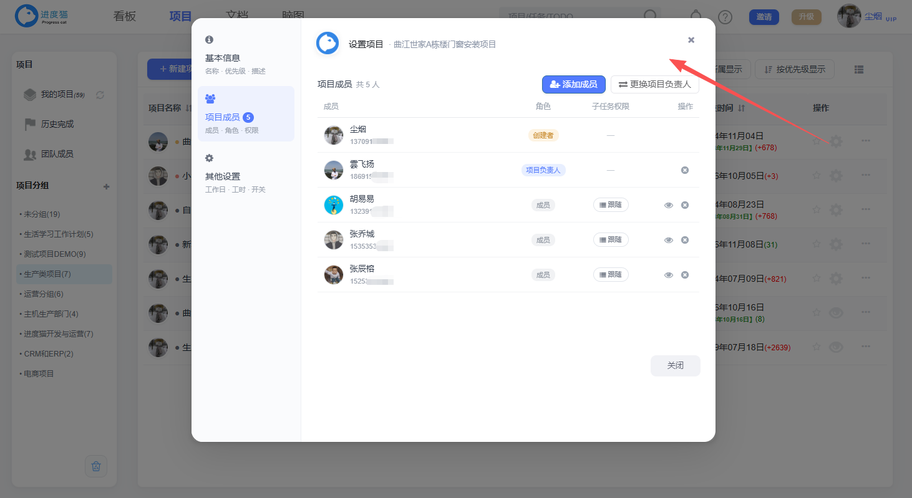Viewport: 912px width, 498px height.
Task: Open 跟随 subtask permission for 胡易易
Action: (x=611, y=205)
